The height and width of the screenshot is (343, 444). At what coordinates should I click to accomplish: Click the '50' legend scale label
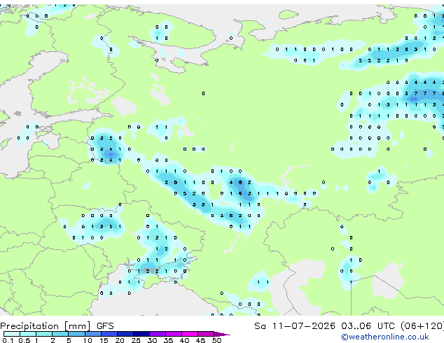click(x=216, y=340)
